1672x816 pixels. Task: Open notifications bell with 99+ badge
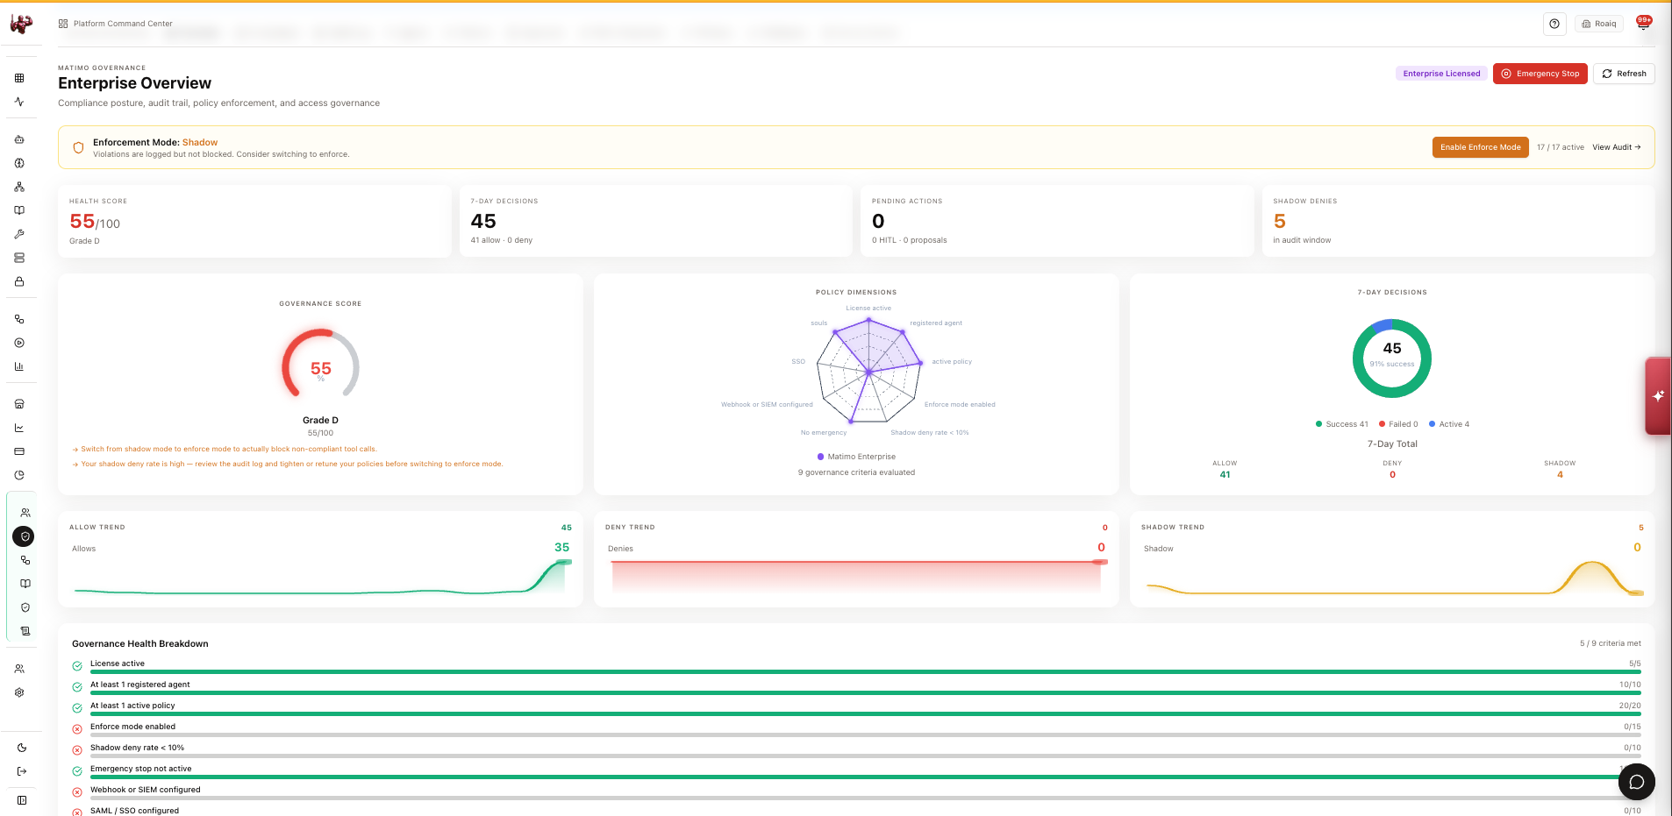pyautogui.click(x=1643, y=24)
